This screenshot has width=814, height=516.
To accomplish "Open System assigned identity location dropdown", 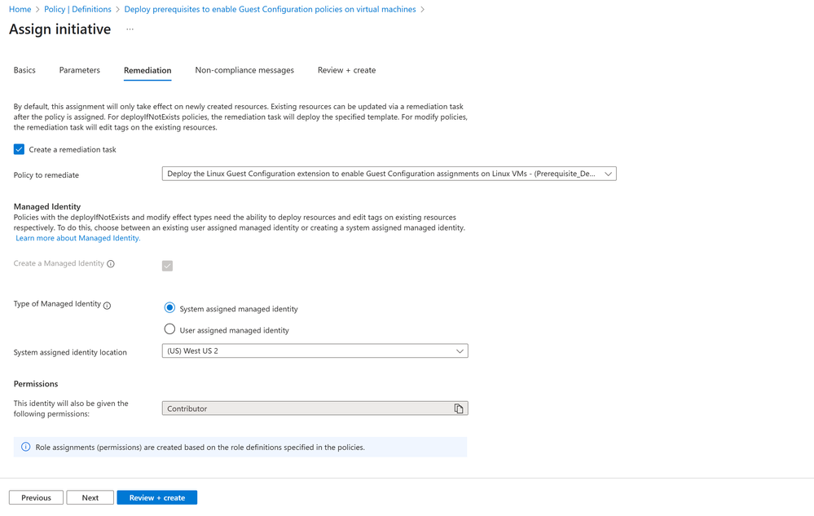I will click(x=315, y=351).
